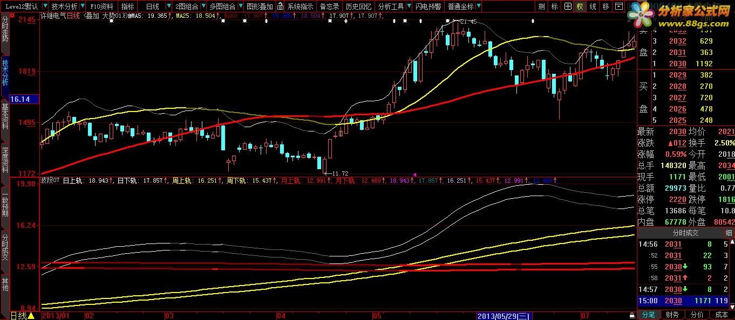
Task: Toggle the 权 price adjustment button
Action: (x=580, y=6)
